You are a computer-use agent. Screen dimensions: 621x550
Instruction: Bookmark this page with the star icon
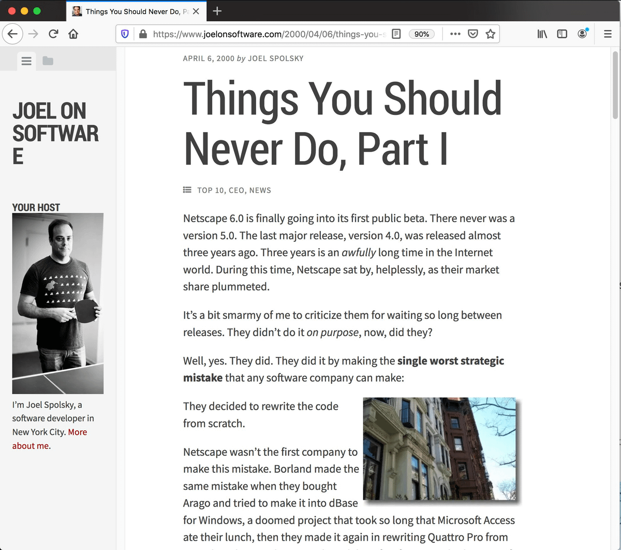click(490, 34)
